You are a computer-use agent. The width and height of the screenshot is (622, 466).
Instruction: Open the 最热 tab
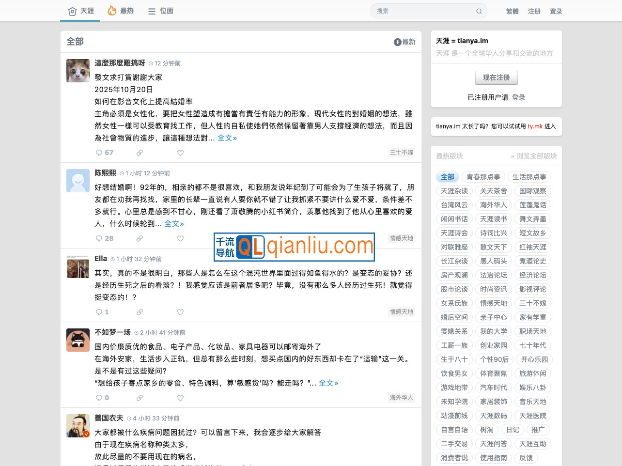coord(121,11)
